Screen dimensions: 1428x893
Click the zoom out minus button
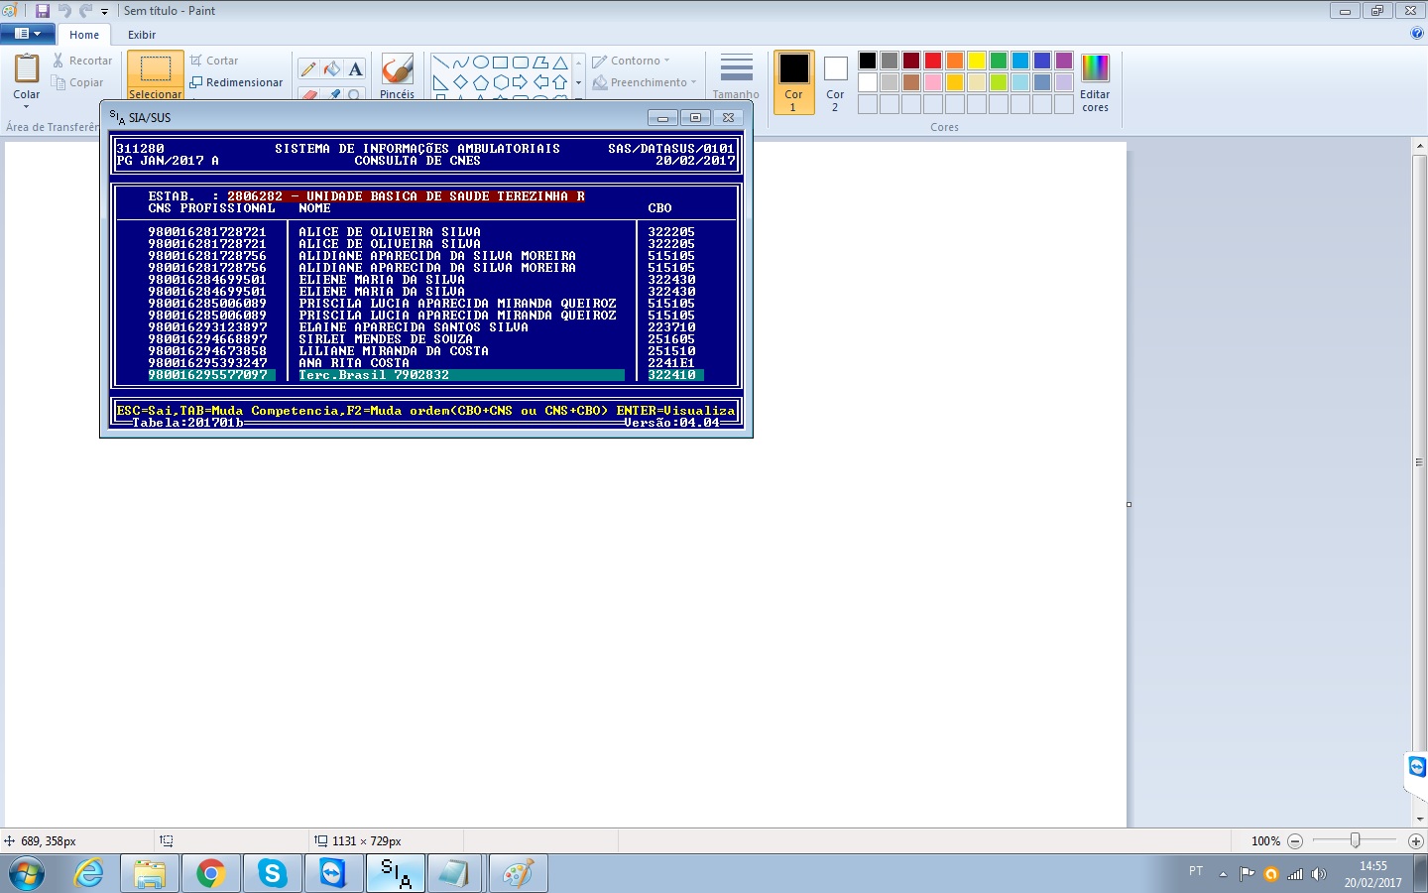point(1295,840)
